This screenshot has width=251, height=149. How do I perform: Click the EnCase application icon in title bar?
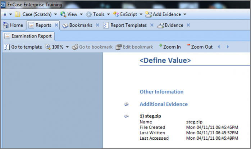tap(3, 5)
